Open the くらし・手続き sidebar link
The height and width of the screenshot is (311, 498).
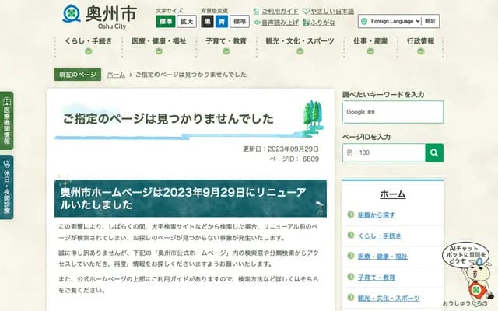(x=380, y=236)
